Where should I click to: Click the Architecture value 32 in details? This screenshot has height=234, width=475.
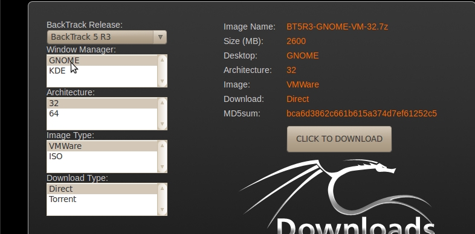coord(291,70)
